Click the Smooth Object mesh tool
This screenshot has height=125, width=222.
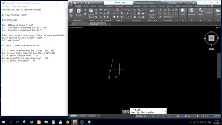91,13
